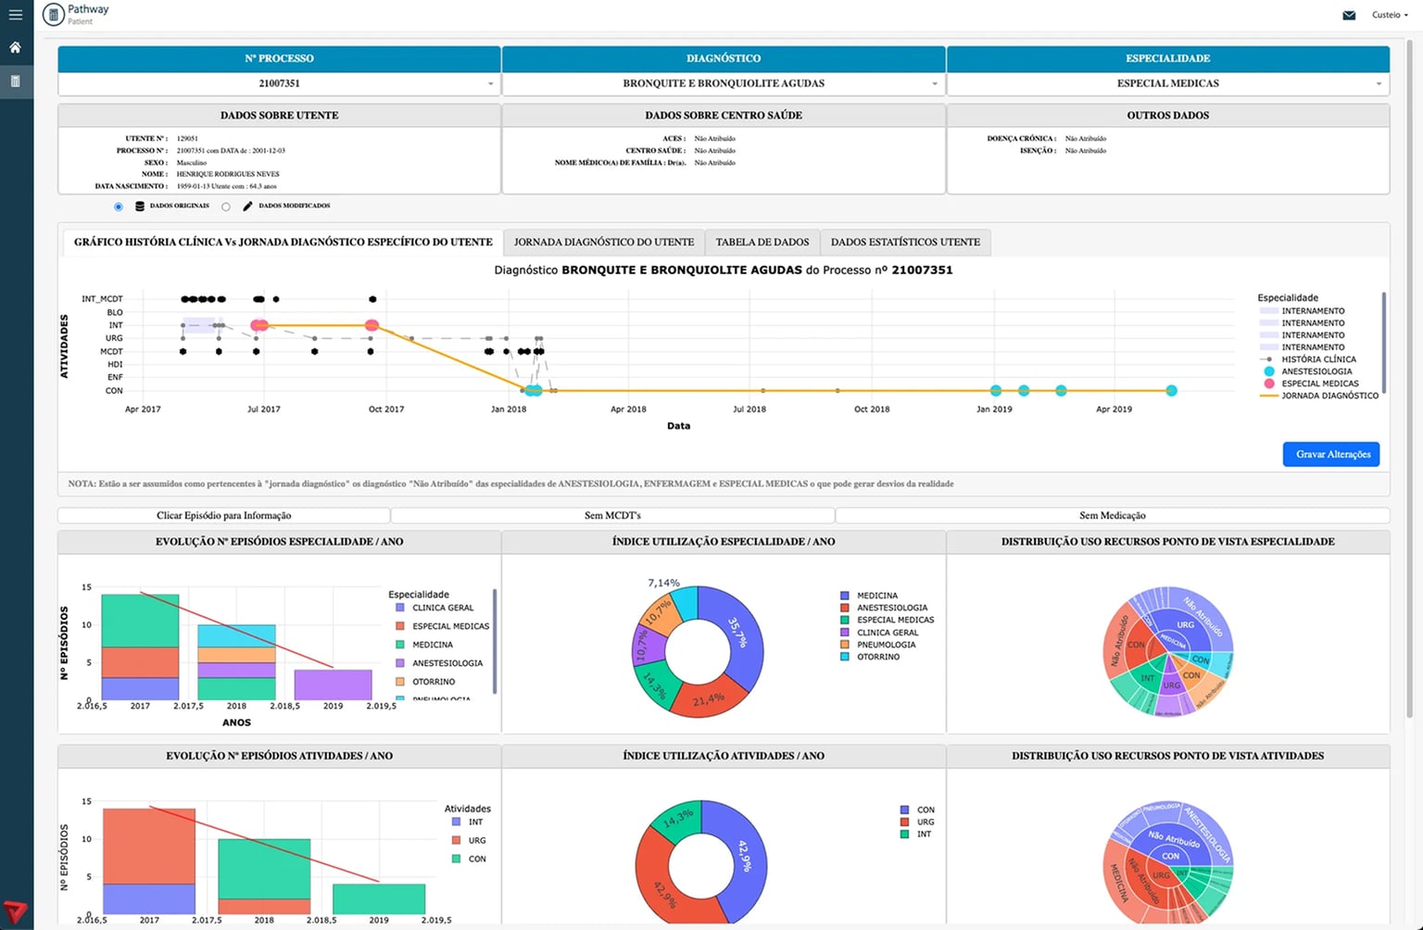
Task: Click the pencil icon beside Dados Modificados
Action: coord(247,207)
